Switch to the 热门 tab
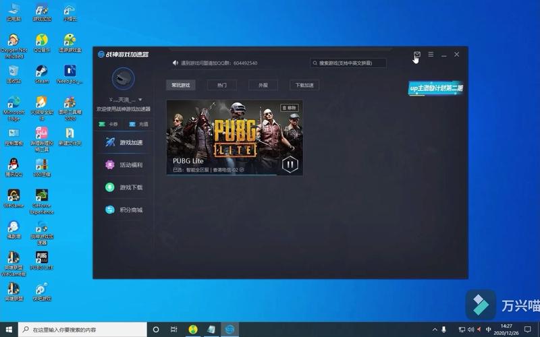 (x=222, y=85)
